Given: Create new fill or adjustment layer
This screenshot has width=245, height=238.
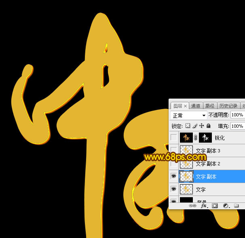Looking at the screenshot, I should (226, 206).
